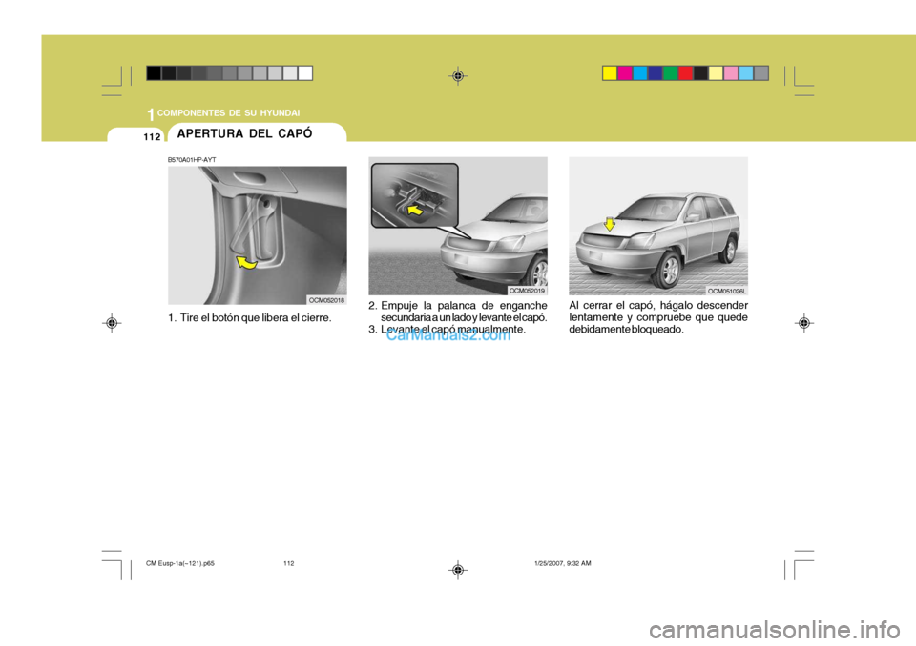
Task: Click the light blue swatch in color bar
Action: [746, 73]
